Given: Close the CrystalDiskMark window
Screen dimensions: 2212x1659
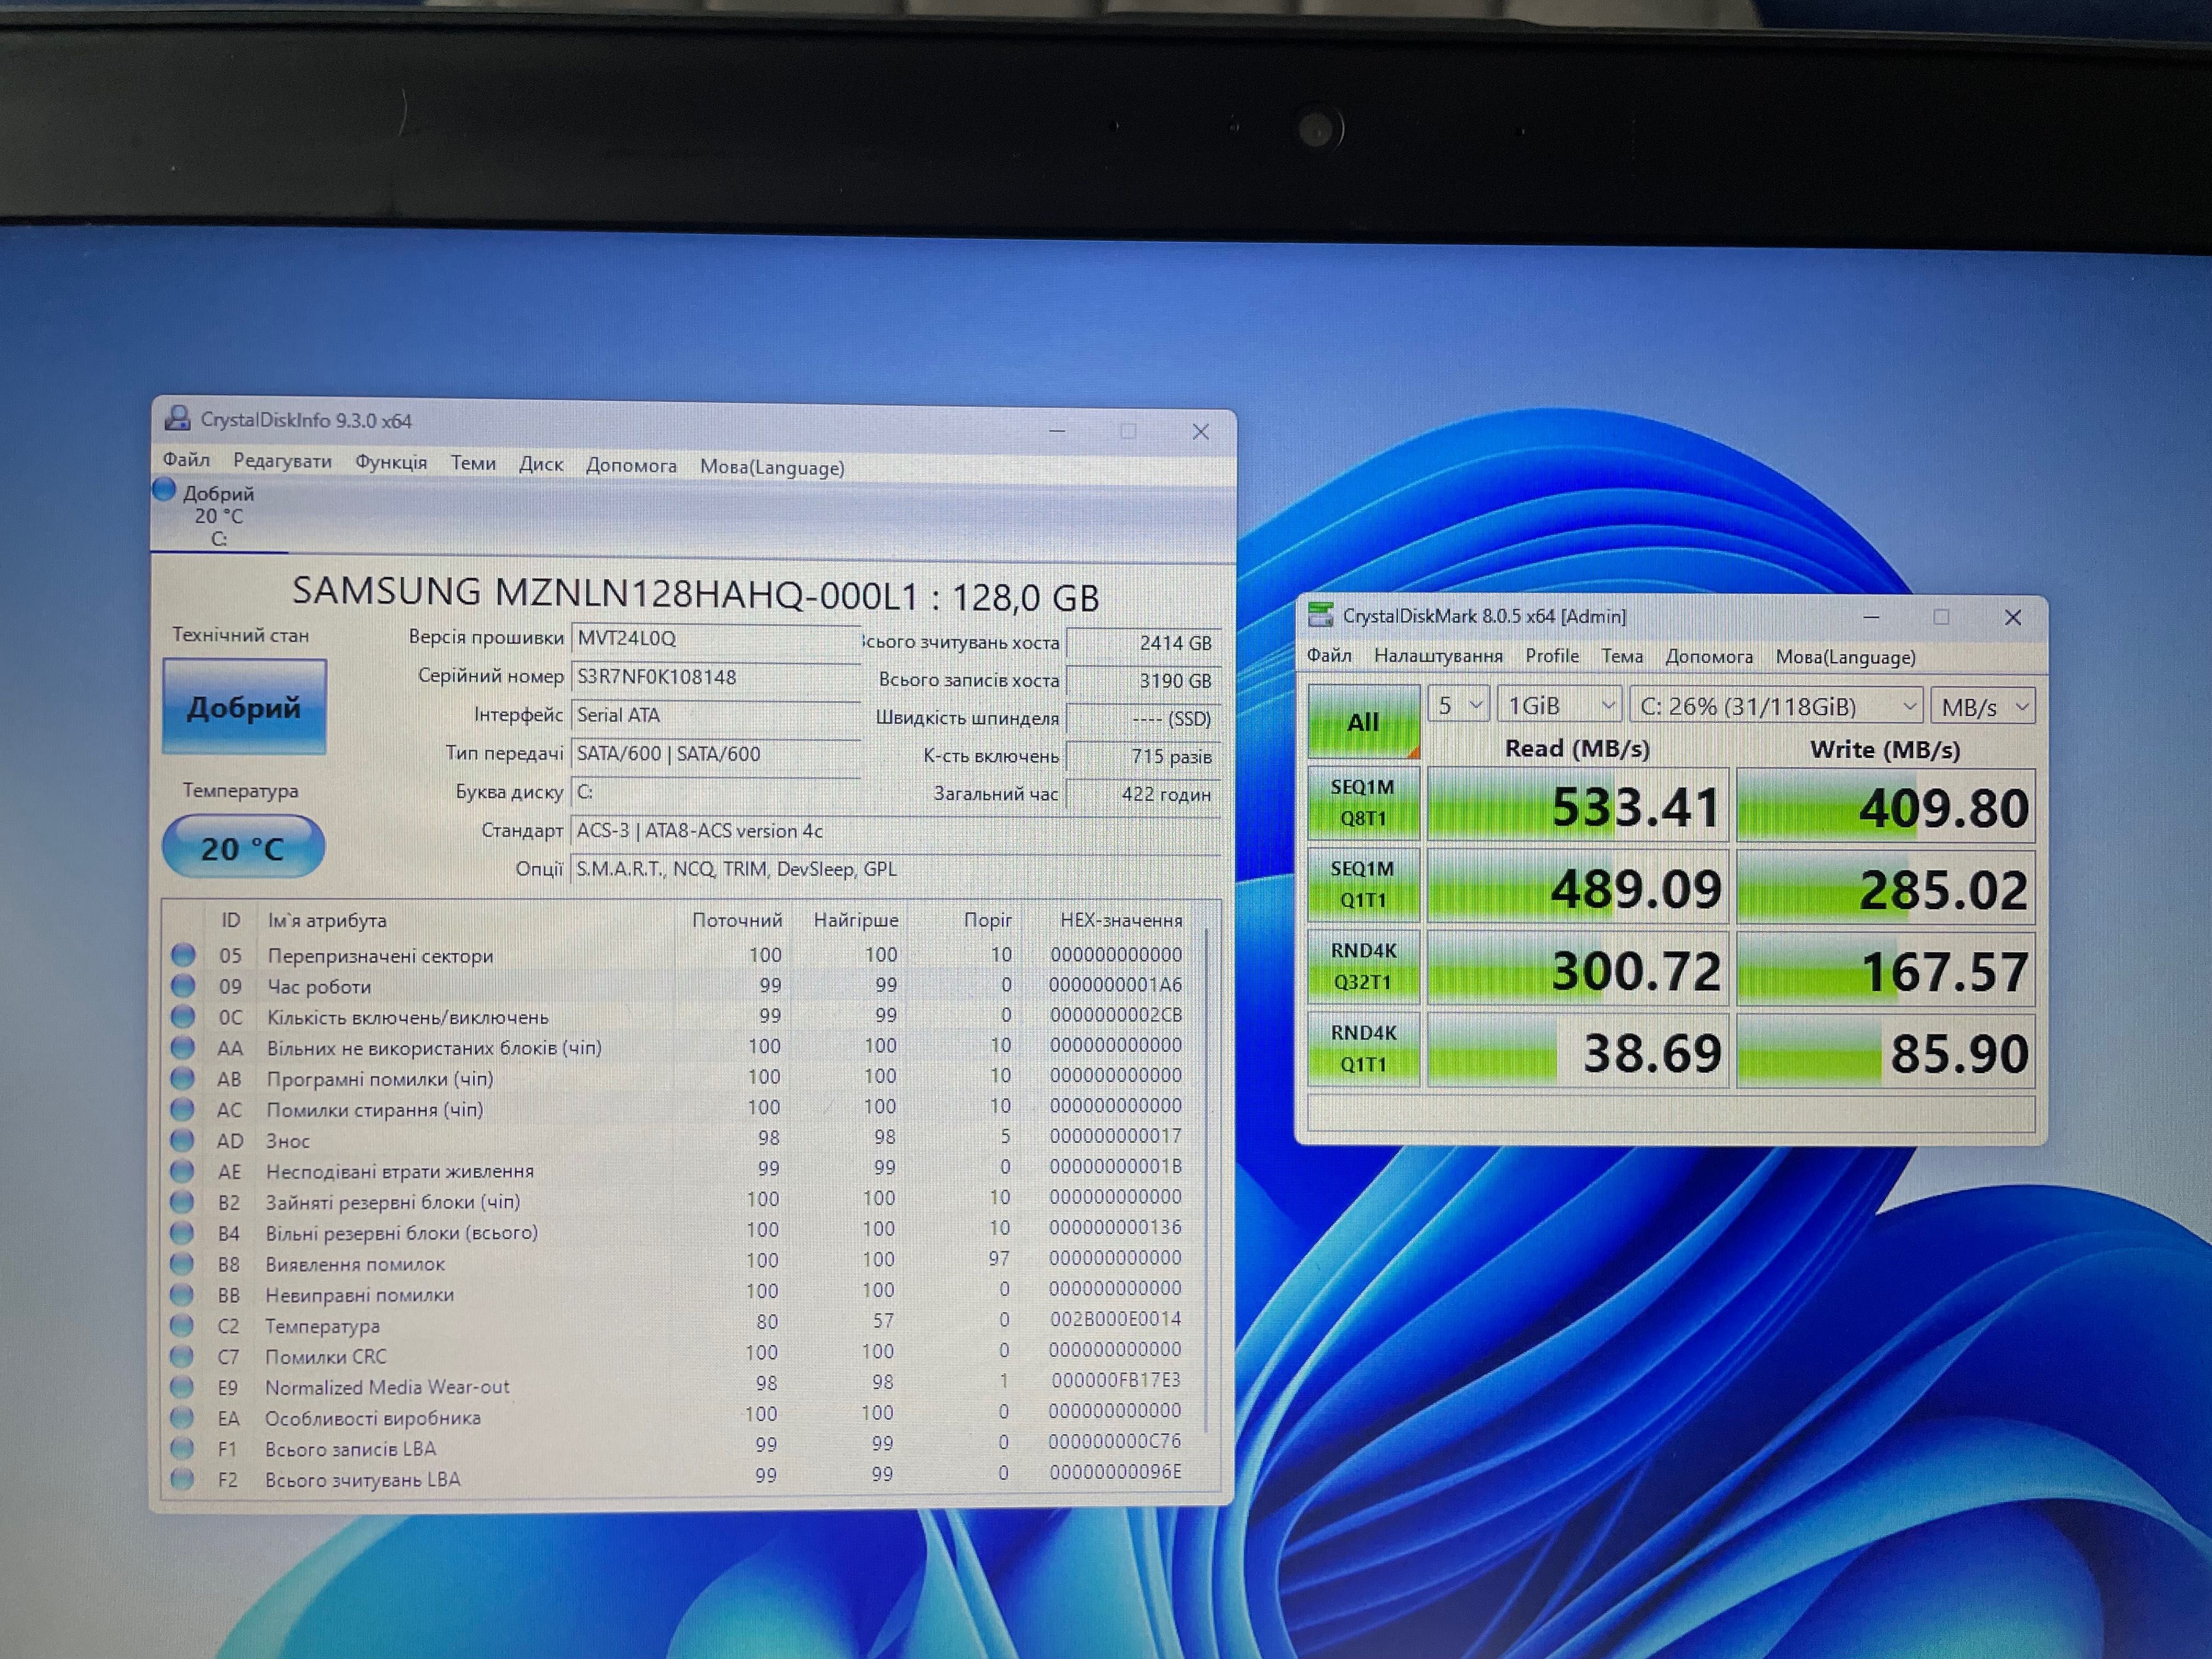Looking at the screenshot, I should tap(2013, 617).
